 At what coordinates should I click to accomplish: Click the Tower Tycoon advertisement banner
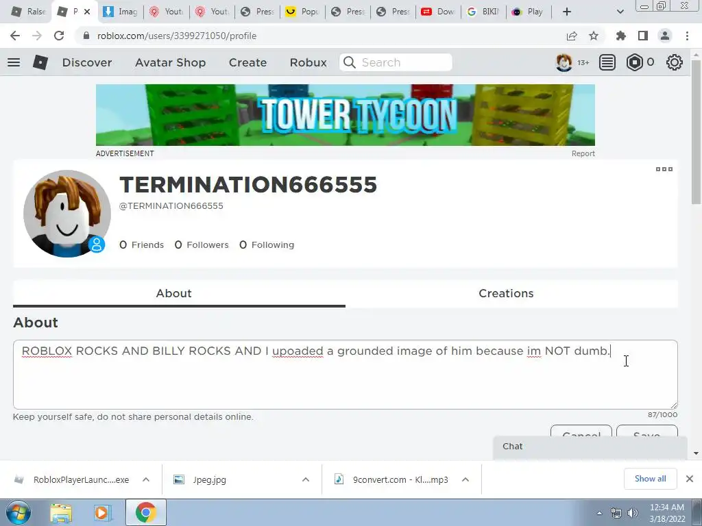(346, 115)
